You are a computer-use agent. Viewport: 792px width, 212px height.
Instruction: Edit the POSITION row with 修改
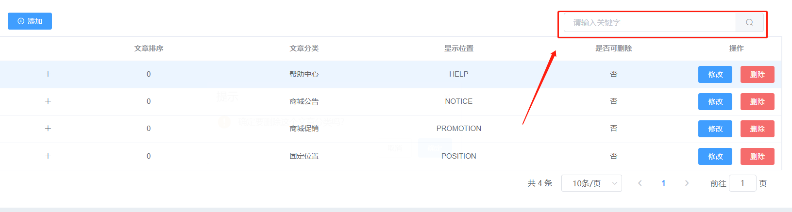(715, 157)
